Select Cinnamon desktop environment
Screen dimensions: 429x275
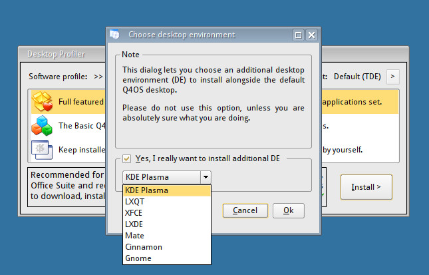(167, 247)
